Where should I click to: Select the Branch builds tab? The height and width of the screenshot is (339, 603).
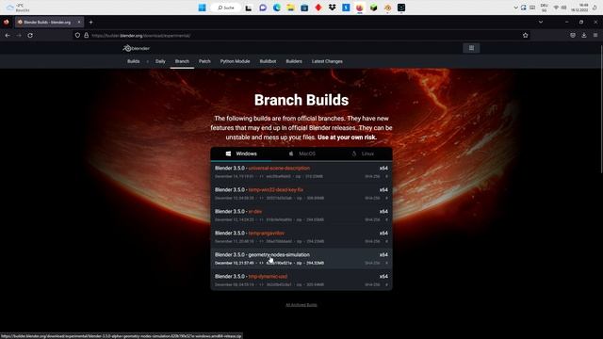tap(182, 61)
